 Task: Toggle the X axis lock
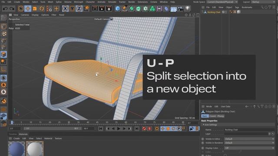[65, 9]
